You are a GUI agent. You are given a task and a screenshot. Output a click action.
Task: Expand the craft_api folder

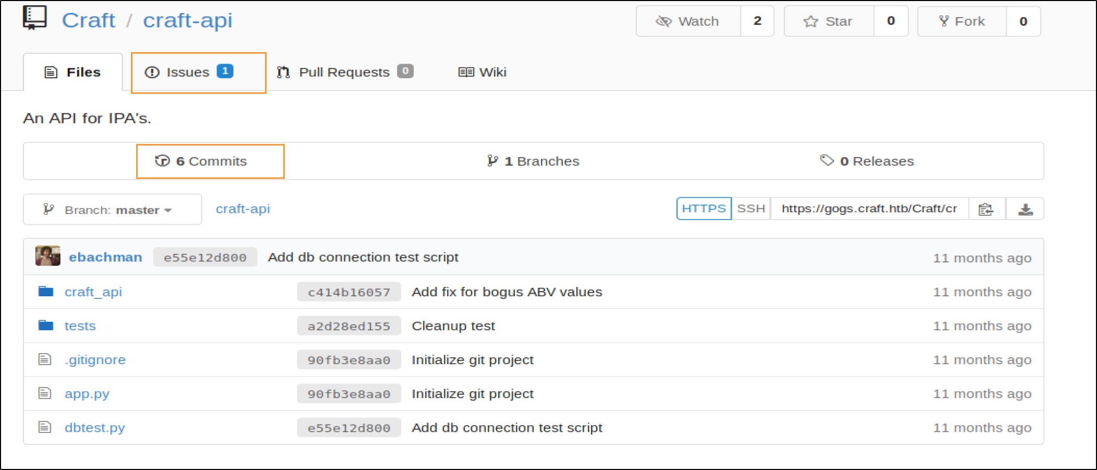tap(93, 292)
